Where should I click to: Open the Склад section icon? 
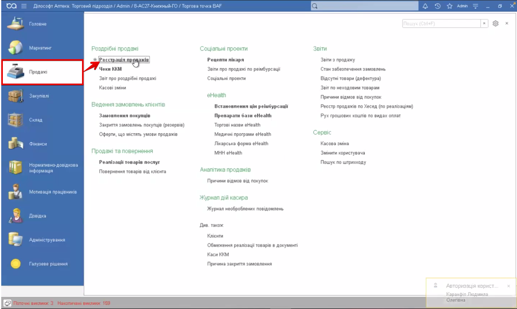pyautogui.click(x=16, y=120)
